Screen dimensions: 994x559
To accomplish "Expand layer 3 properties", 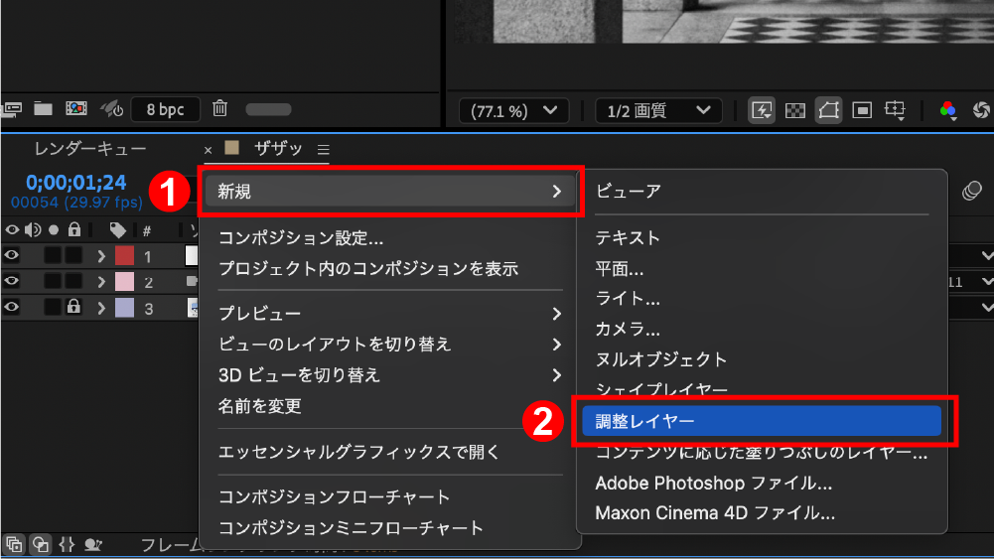I will pos(101,308).
